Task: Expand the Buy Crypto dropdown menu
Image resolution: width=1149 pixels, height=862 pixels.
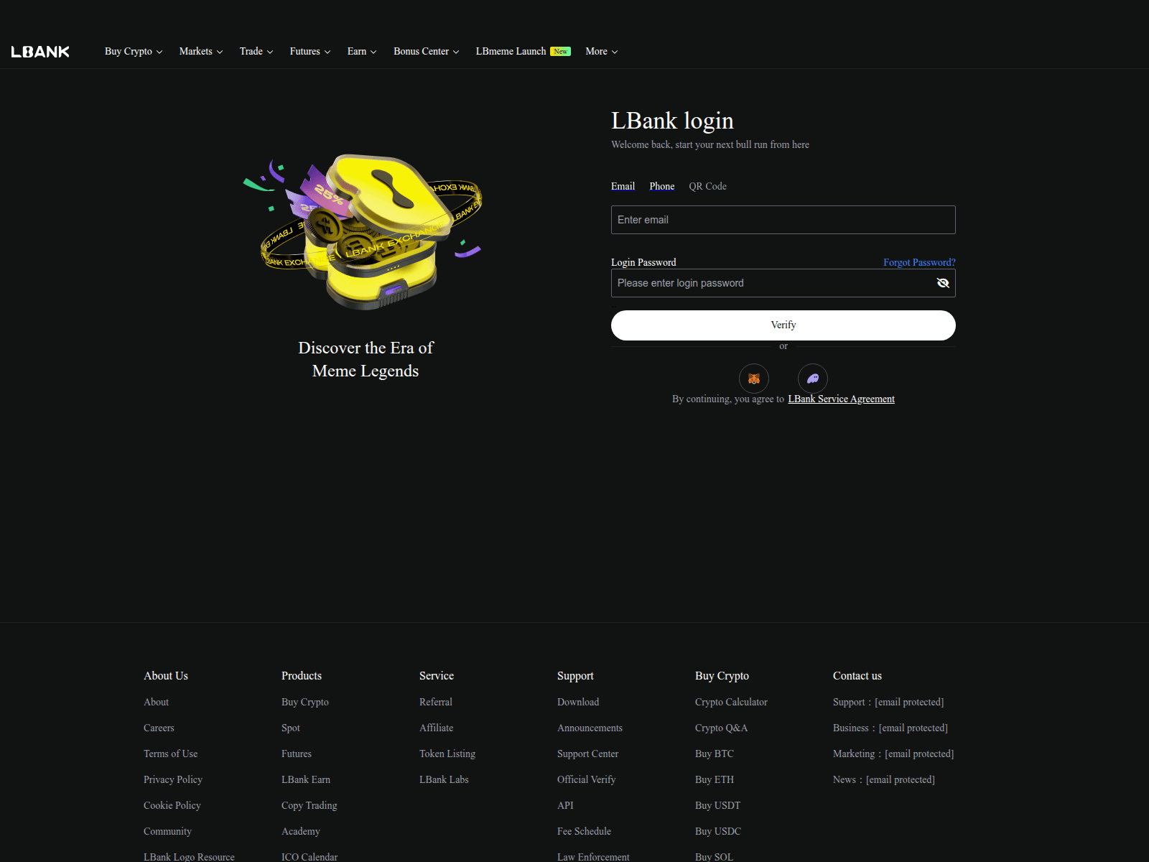Action: pyautogui.click(x=134, y=52)
